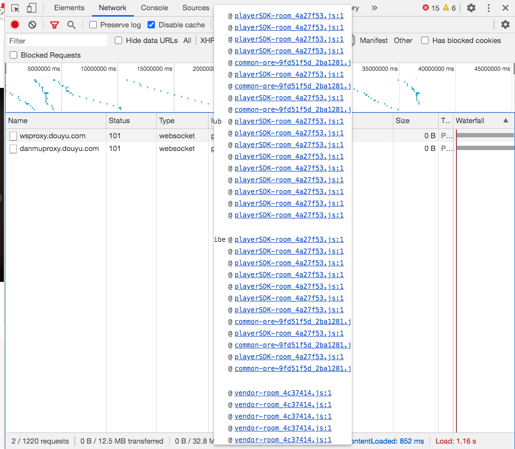This screenshot has height=449, width=515.
Task: Check the Blocked Requests checkbox
Action: [14, 55]
